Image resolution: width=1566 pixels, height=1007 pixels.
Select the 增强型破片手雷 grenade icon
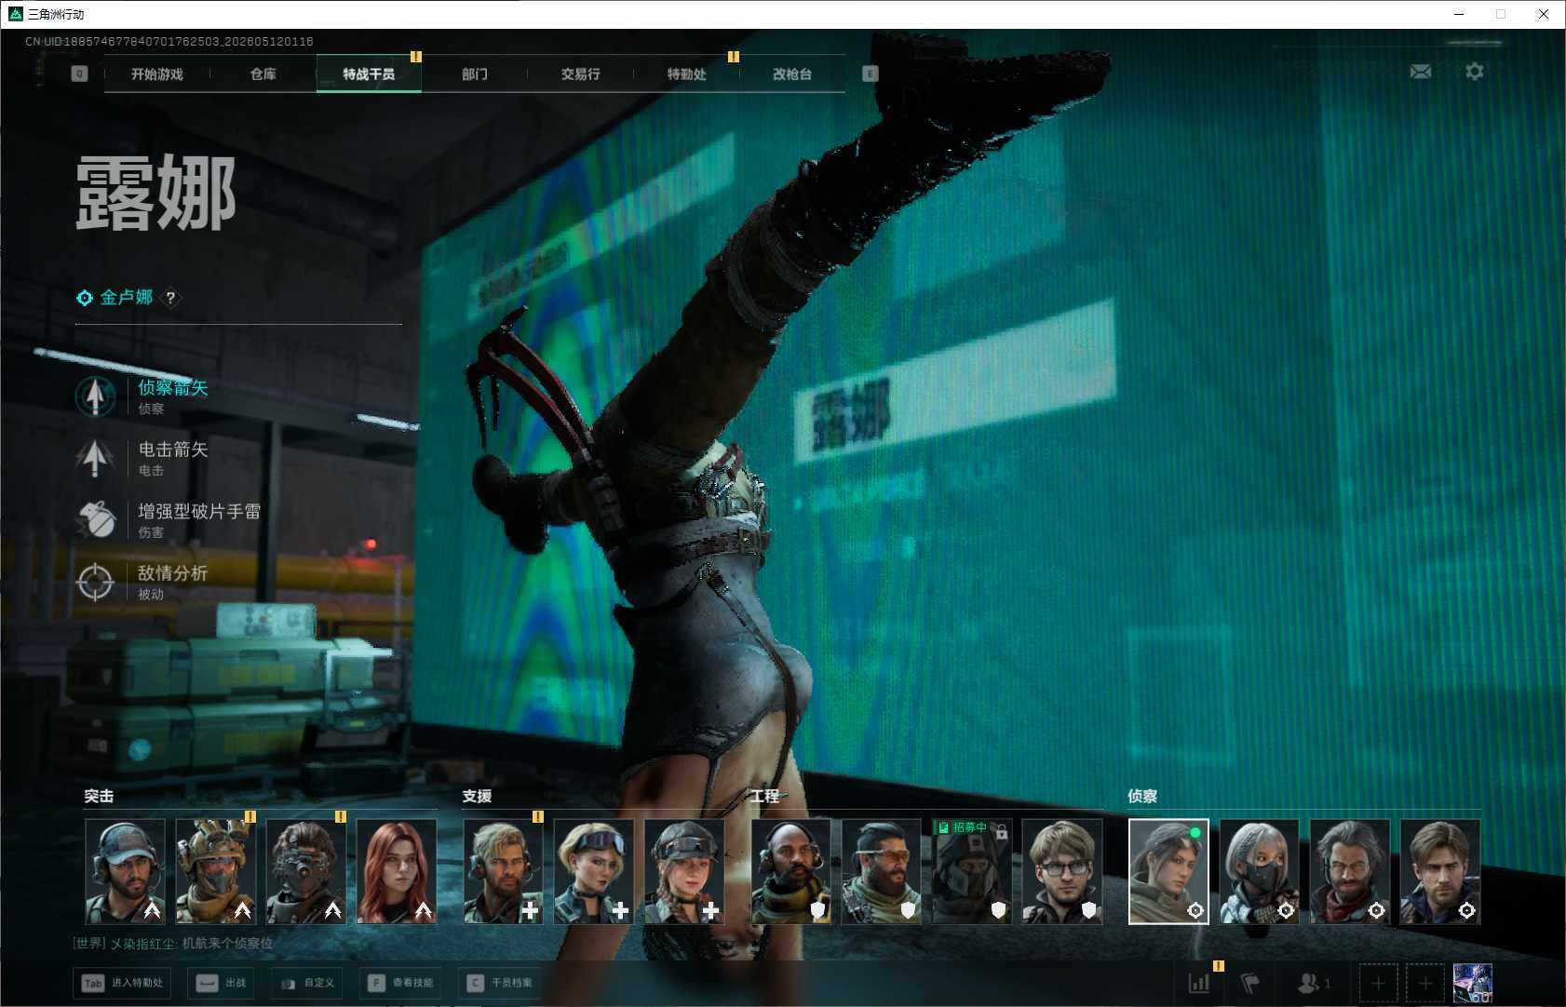coord(95,519)
